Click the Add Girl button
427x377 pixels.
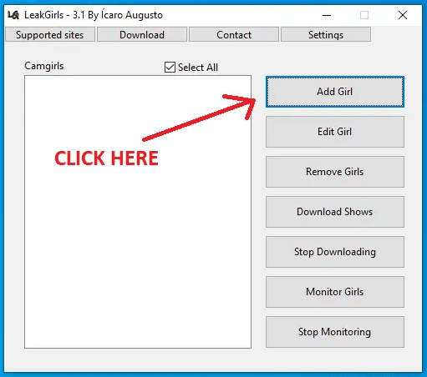tap(335, 92)
